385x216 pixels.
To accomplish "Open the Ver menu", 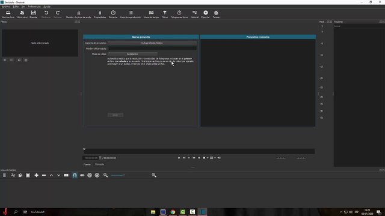I will pyautogui.click(x=23, y=7).
